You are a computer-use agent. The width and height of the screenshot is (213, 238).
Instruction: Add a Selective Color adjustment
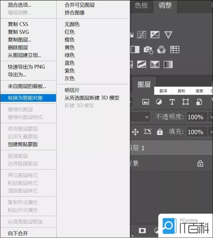pyautogui.click(x=155, y=64)
